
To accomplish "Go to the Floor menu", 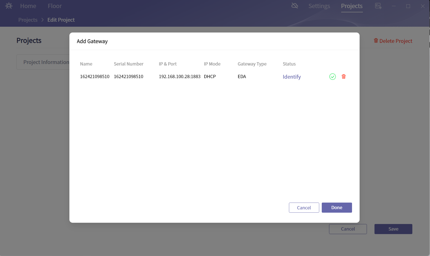I will click(55, 6).
